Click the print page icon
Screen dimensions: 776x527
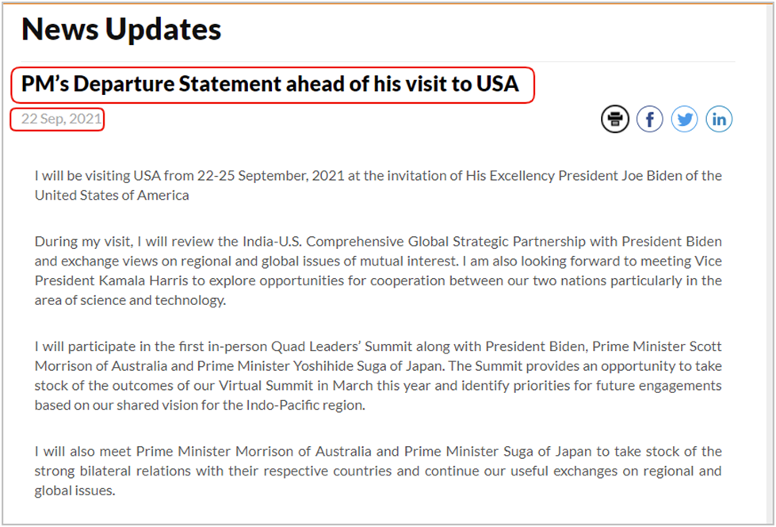click(614, 119)
